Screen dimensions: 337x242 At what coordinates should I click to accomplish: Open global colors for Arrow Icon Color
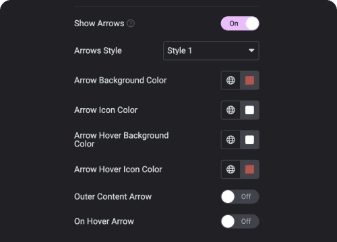point(231,110)
